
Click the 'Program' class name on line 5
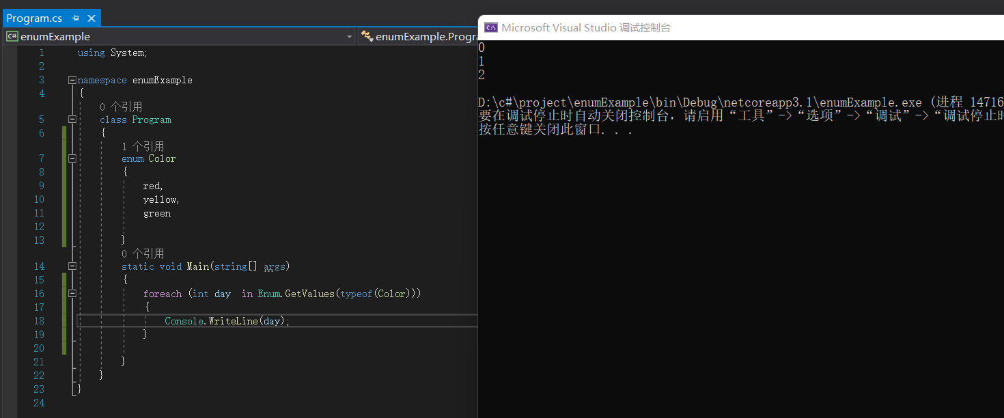tap(152, 120)
